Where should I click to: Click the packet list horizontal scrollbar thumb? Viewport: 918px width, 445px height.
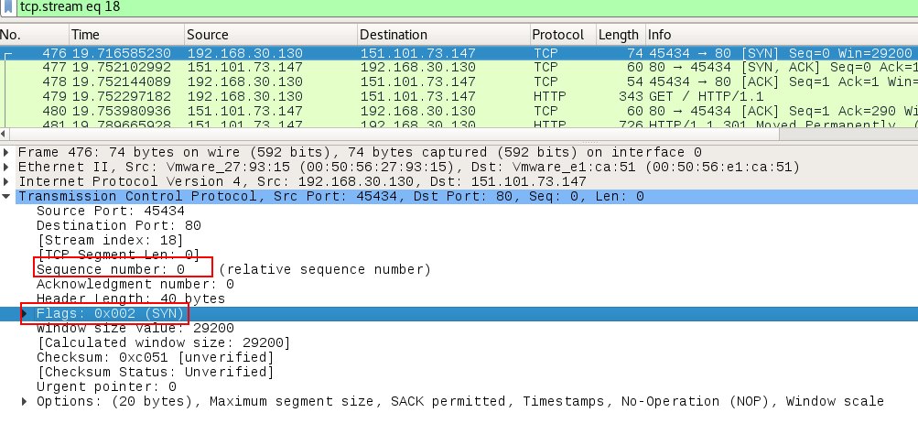394,134
